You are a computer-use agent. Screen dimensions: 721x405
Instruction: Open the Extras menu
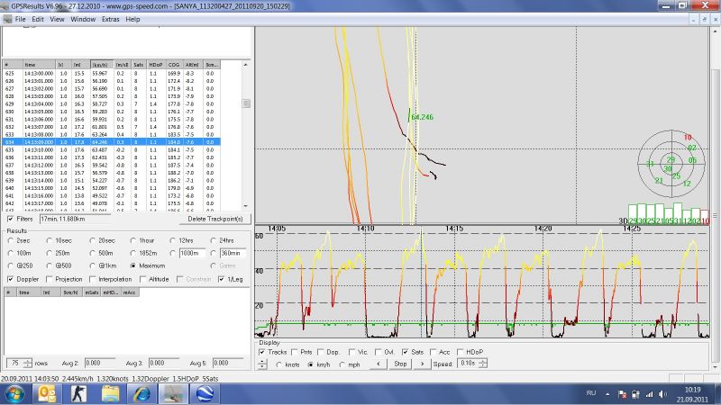(x=110, y=19)
